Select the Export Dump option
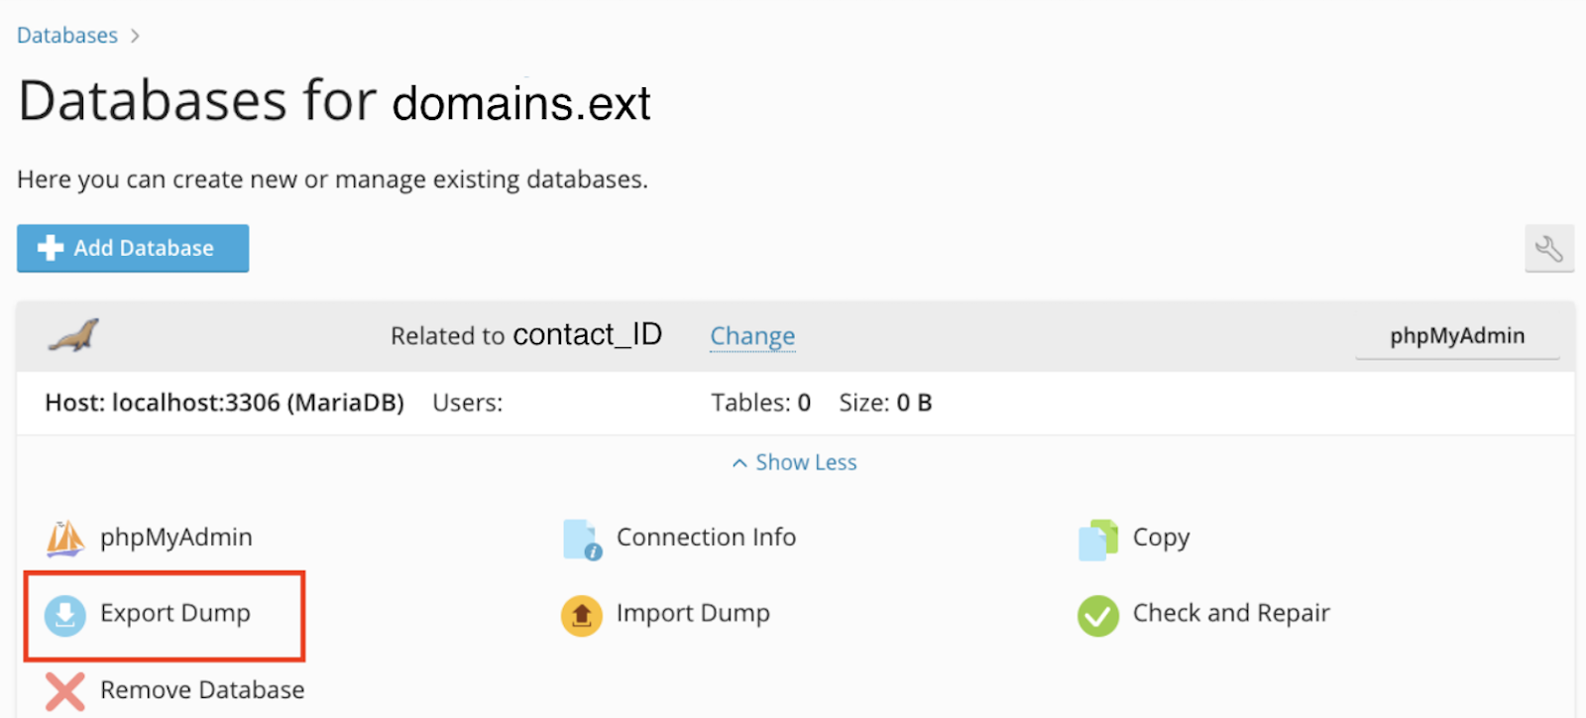 (x=175, y=614)
